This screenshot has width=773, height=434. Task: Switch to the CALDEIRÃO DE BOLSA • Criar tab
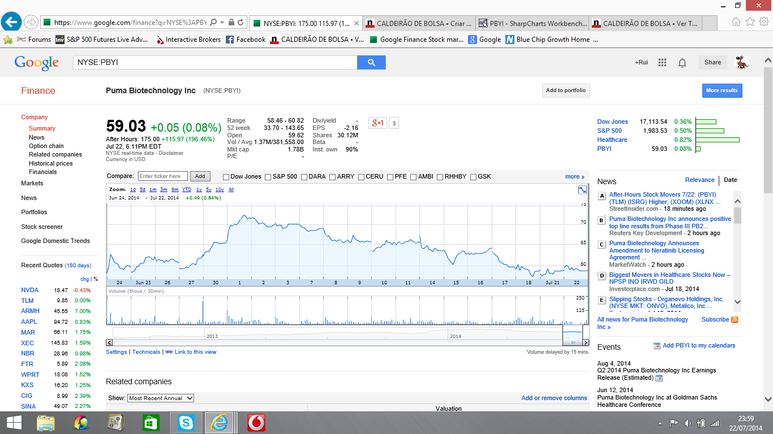419,23
